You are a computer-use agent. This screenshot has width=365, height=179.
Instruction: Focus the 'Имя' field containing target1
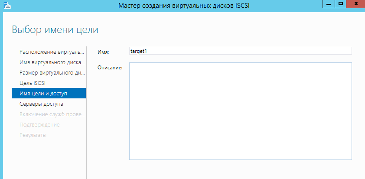click(240, 51)
